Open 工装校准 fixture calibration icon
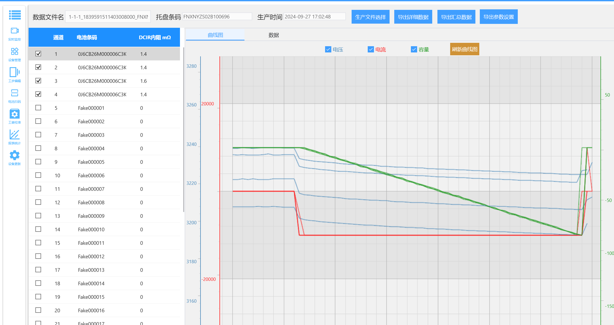This screenshot has height=325, width=614. point(15,114)
